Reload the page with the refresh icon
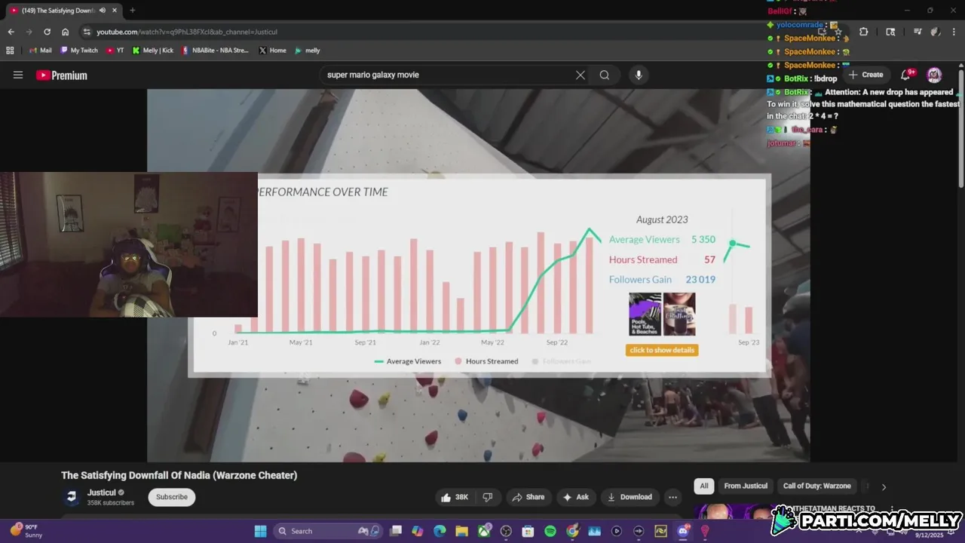Viewport: 965px width, 543px height. point(47,32)
